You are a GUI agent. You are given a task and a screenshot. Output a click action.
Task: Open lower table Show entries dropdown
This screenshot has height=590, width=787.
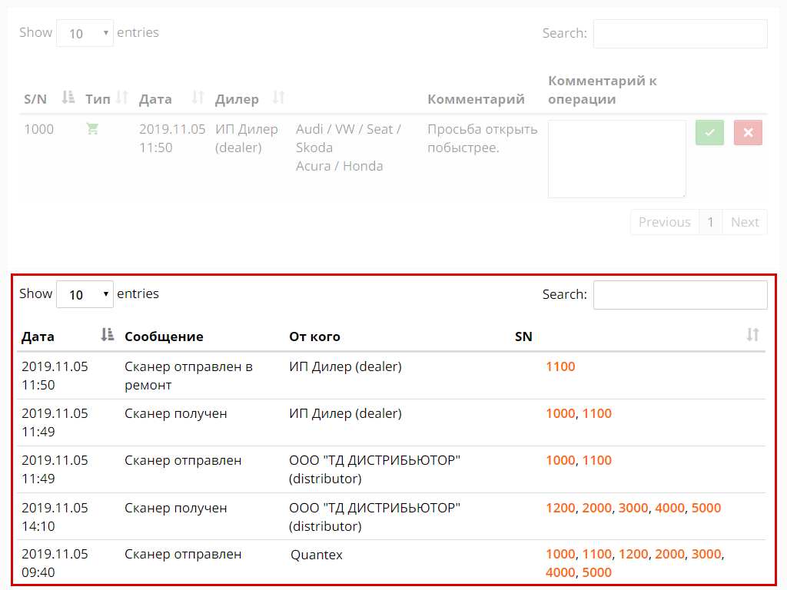tap(85, 294)
